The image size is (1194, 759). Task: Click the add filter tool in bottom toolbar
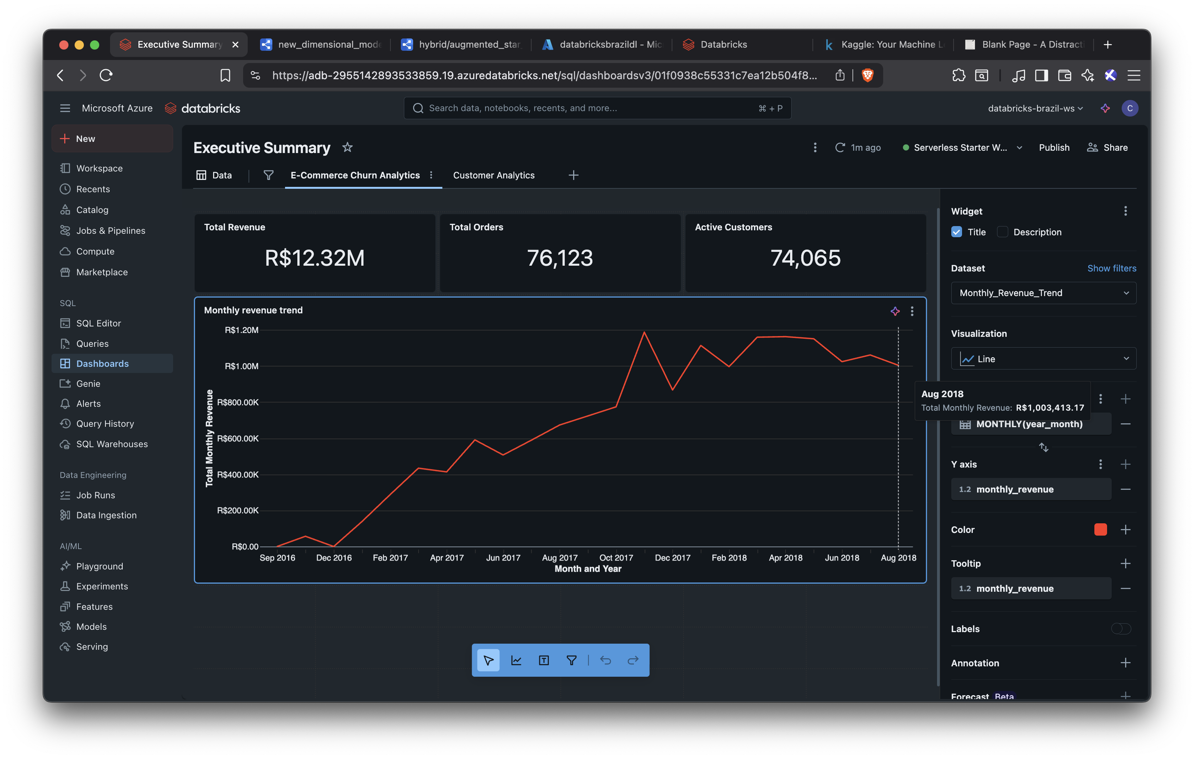click(572, 660)
